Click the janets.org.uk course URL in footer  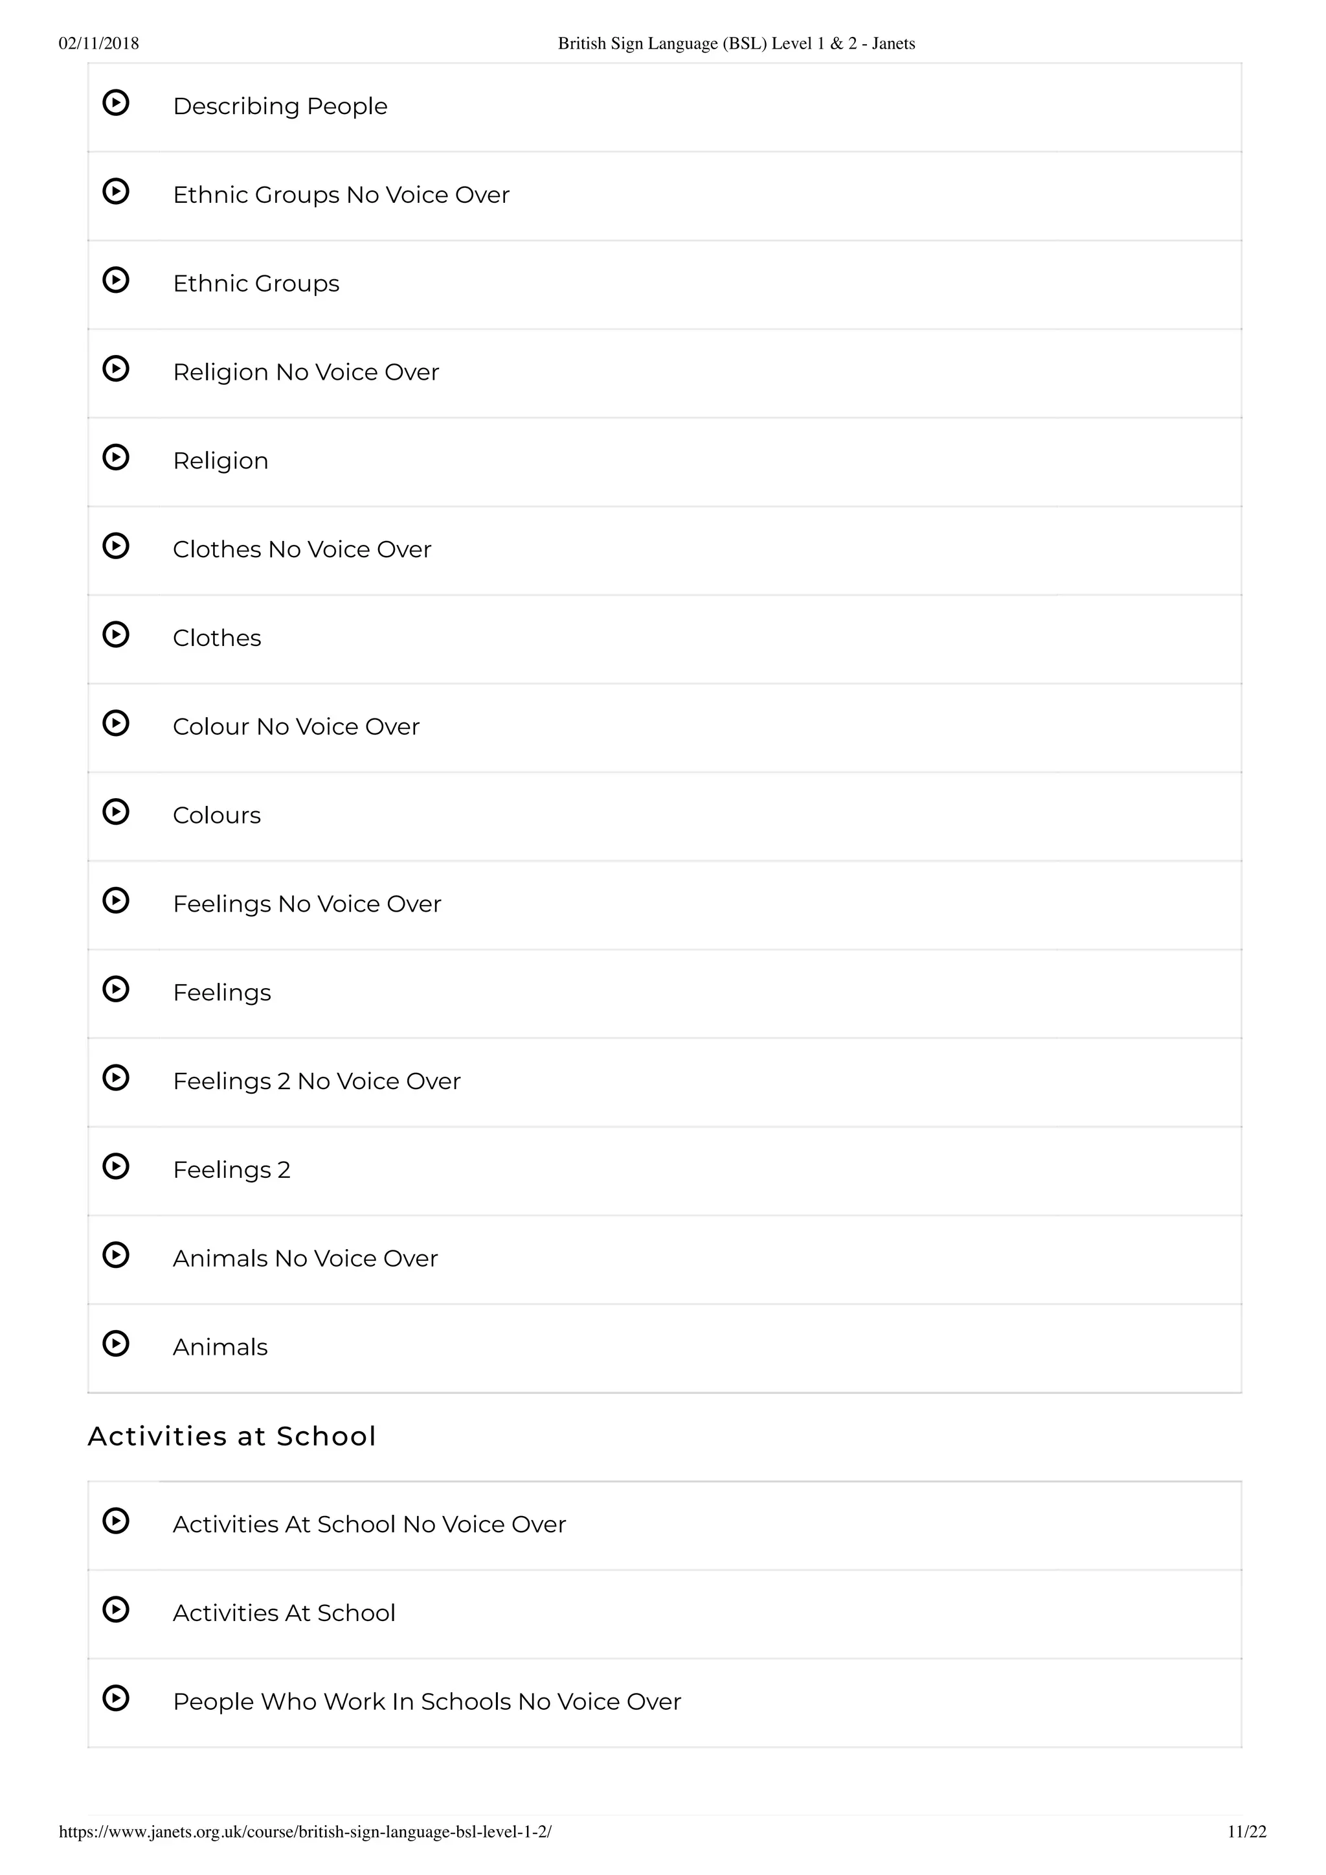tap(306, 1832)
